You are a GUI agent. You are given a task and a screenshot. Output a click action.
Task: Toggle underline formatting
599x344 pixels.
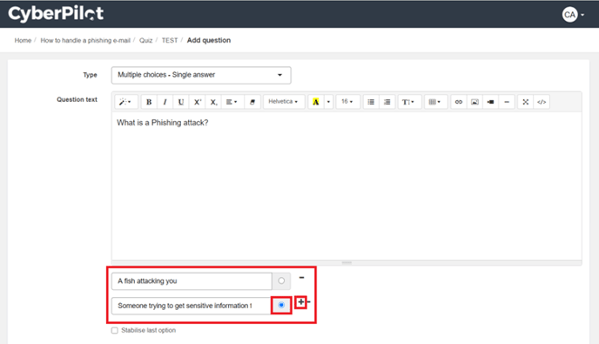181,102
